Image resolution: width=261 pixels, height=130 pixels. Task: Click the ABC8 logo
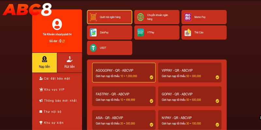coord(27,10)
